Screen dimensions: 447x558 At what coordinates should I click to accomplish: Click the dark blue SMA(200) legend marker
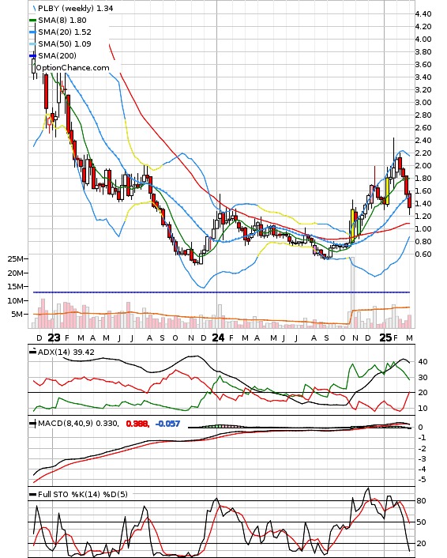pos(32,56)
